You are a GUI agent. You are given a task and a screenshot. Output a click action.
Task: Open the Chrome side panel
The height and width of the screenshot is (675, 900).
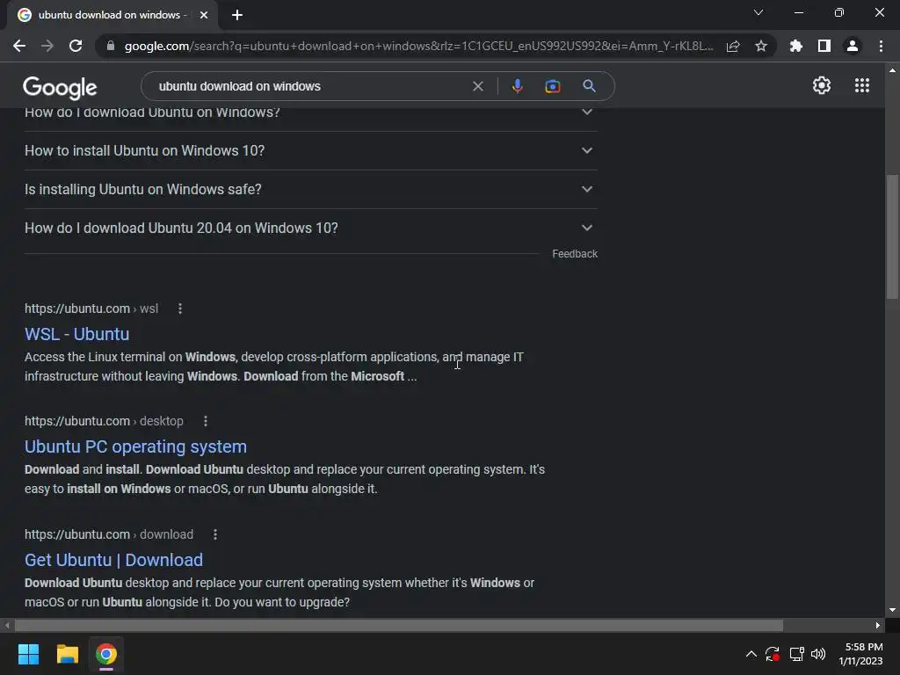[x=824, y=46]
